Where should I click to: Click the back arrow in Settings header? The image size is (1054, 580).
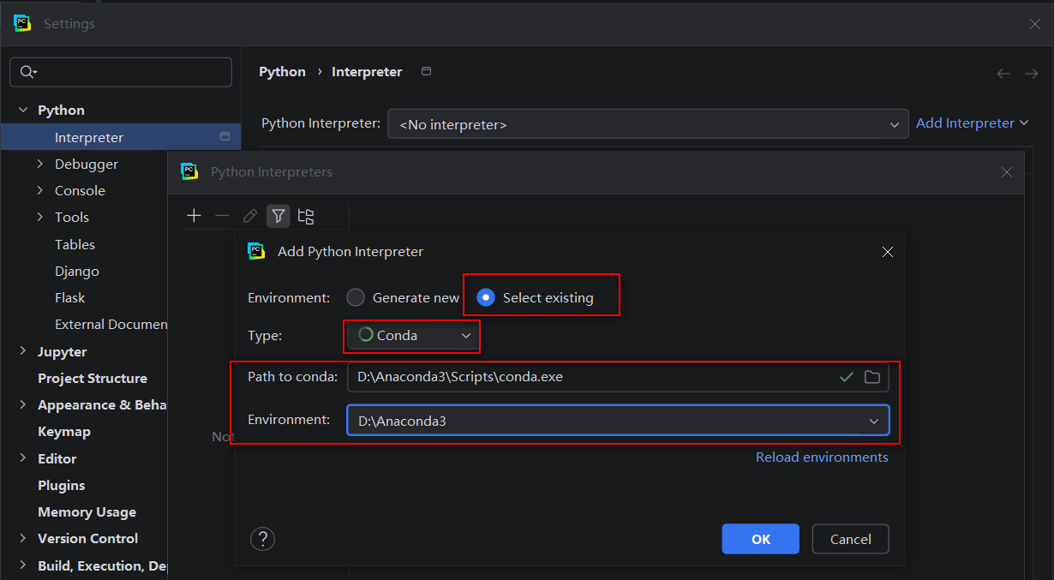pyautogui.click(x=1003, y=74)
